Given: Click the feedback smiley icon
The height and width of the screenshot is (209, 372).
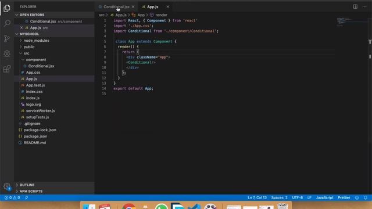Looking at the screenshot, I should click(357, 197).
